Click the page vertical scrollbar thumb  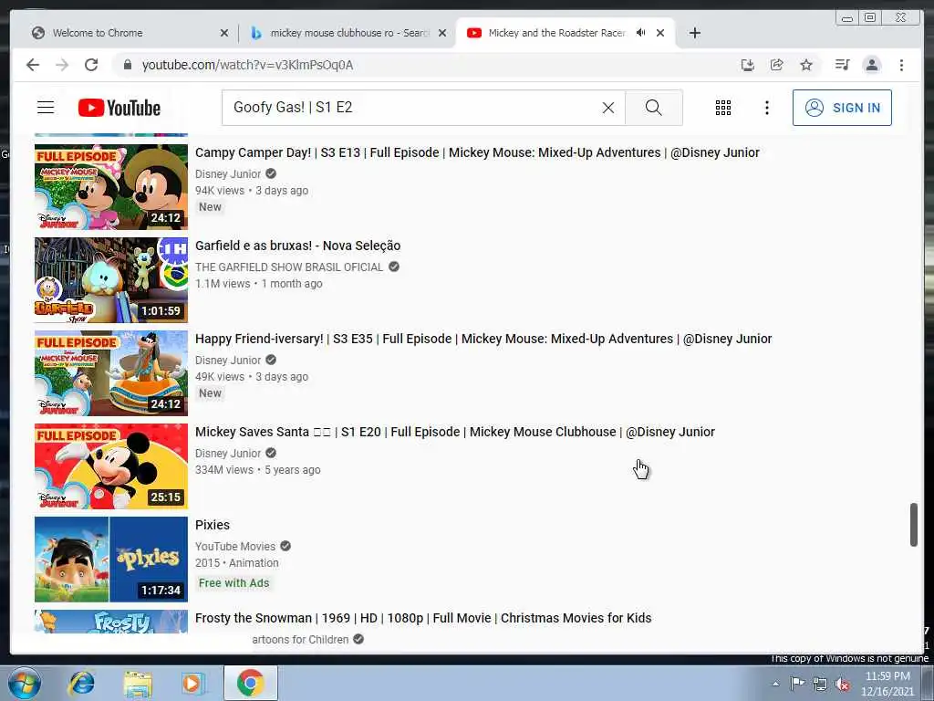coord(914,525)
